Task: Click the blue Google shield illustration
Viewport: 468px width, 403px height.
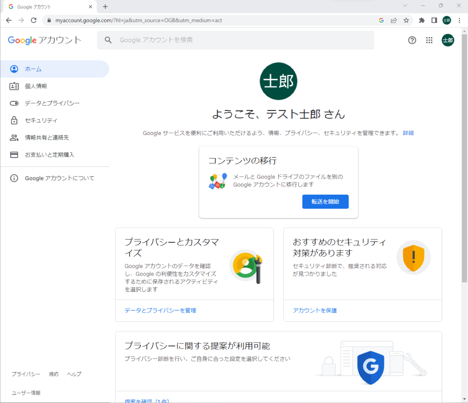Action: [371, 367]
